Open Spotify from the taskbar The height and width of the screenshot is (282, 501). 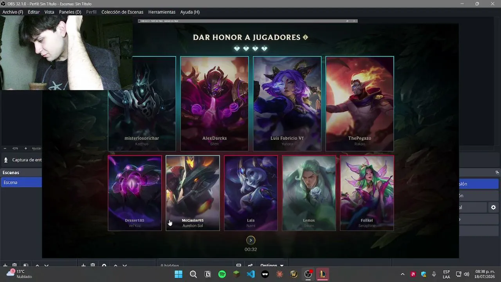click(x=222, y=274)
